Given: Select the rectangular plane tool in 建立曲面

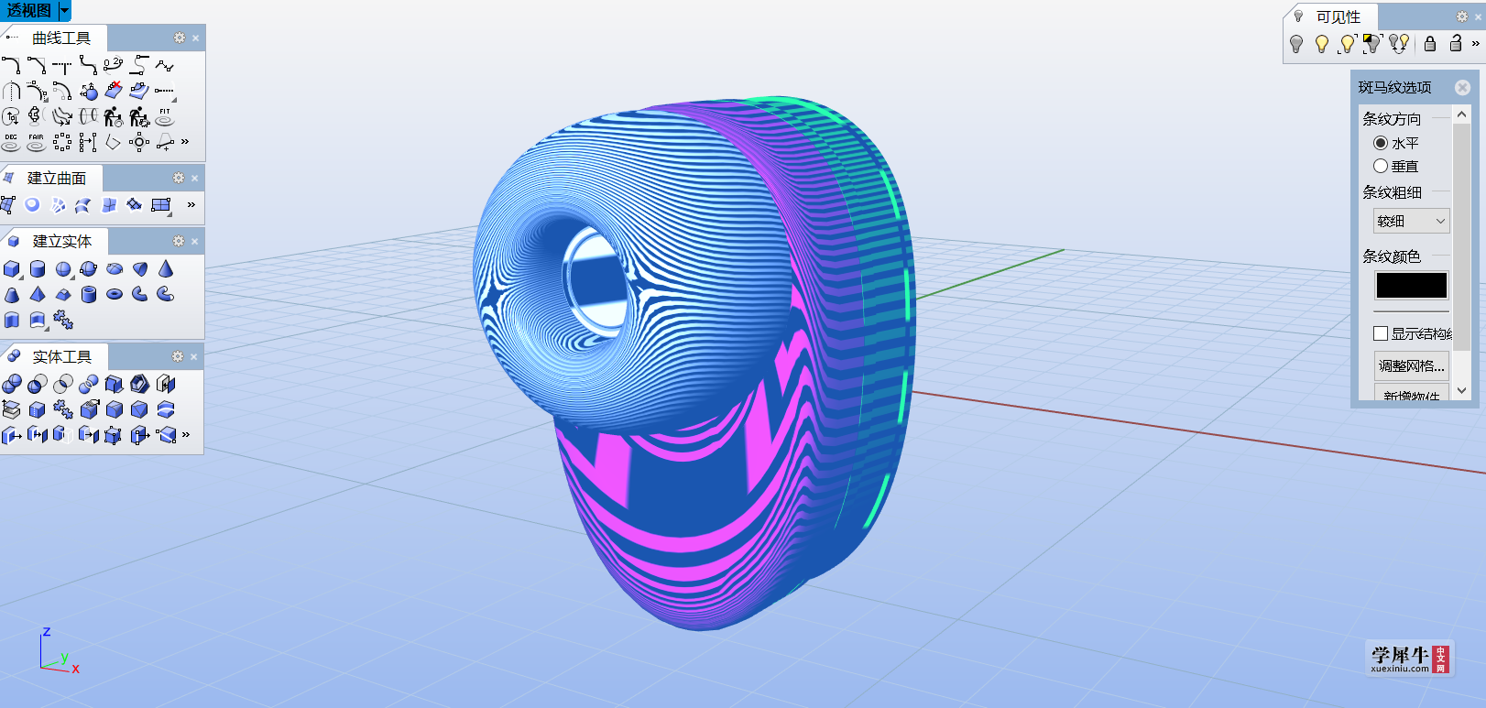Looking at the screenshot, I should pos(161,205).
